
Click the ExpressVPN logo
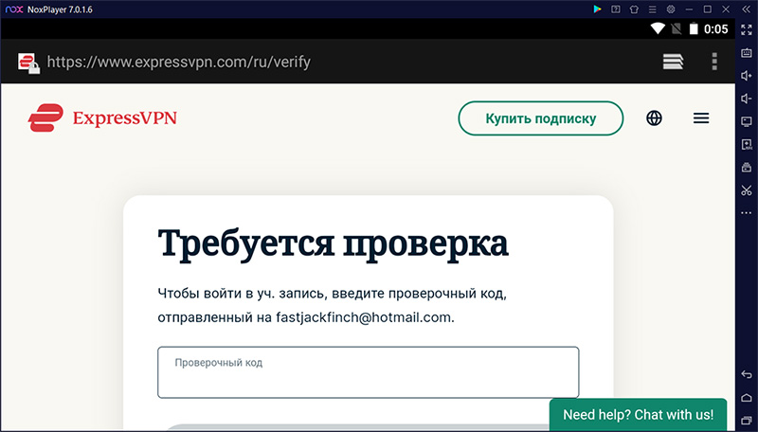pyautogui.click(x=102, y=117)
